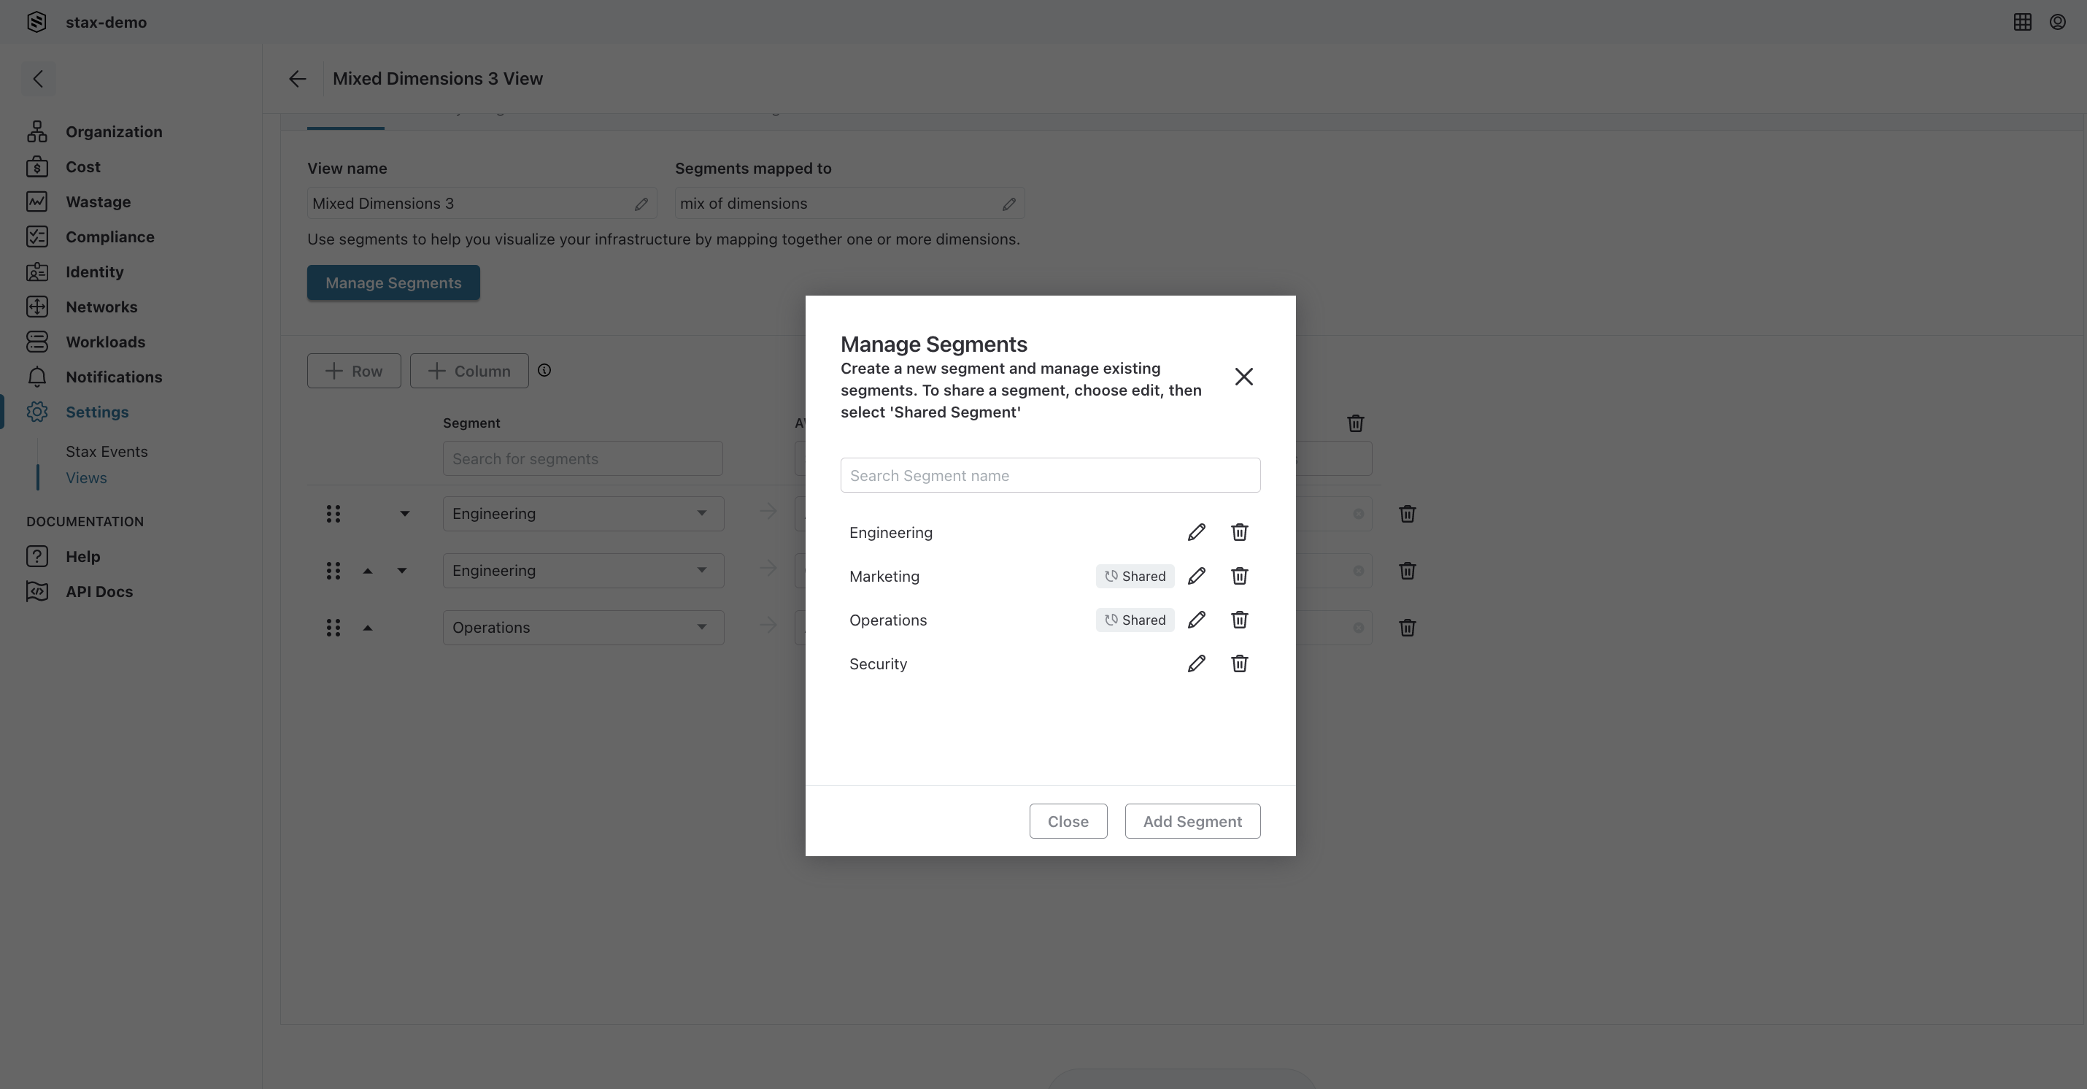Click the Manage Segments button
The image size is (2087, 1089).
393,282
